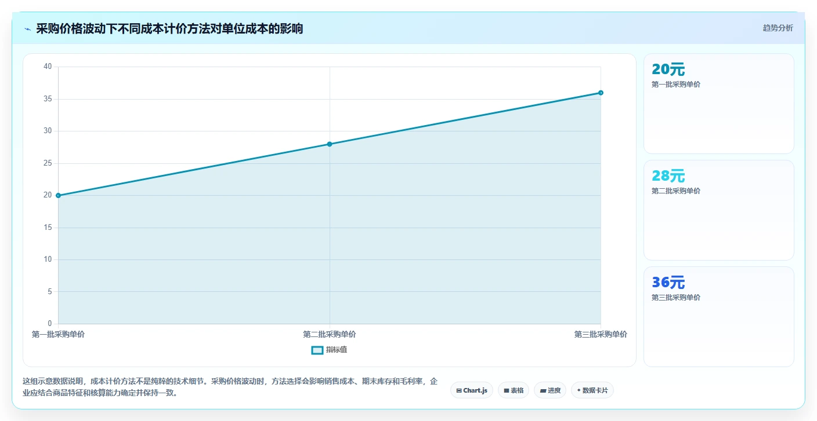817x421 pixels.
Task: Click the 指标值 legend label
Action: coord(337,350)
